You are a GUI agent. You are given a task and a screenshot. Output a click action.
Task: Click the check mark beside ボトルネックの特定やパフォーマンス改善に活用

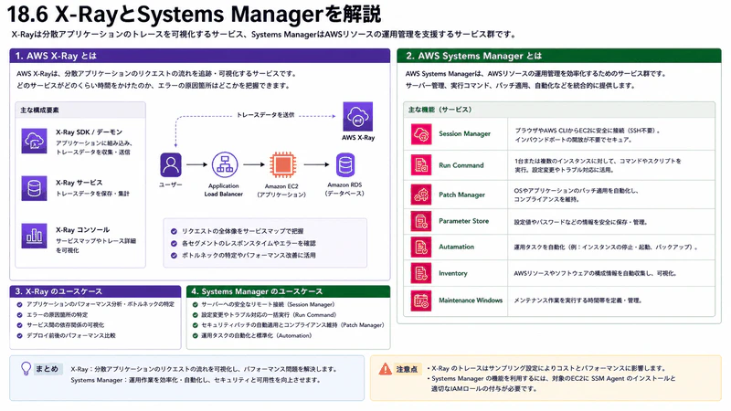pyautogui.click(x=174, y=256)
